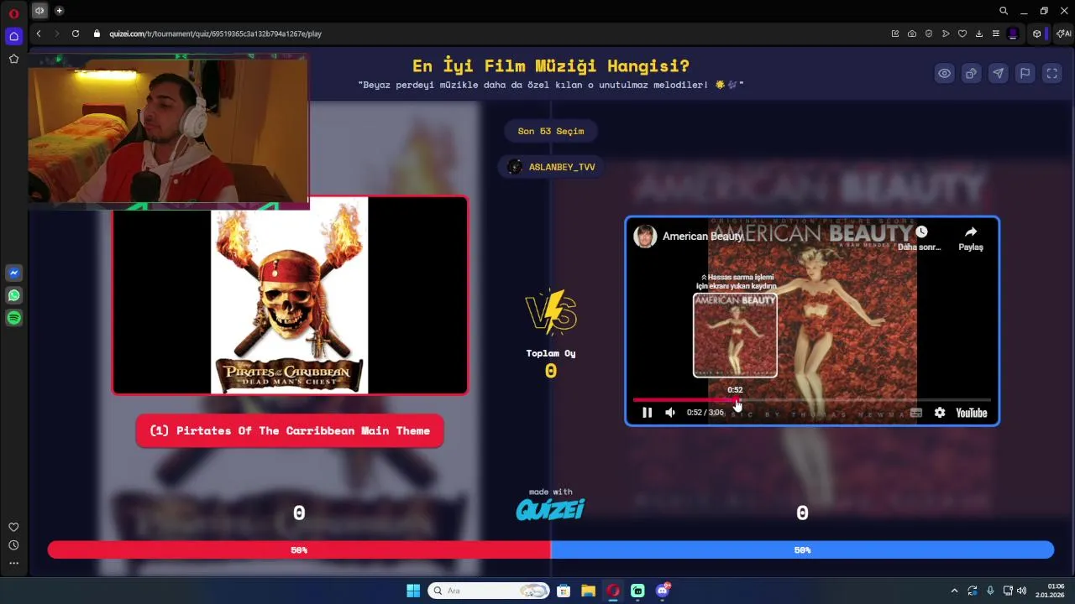The width and height of the screenshot is (1075, 604).
Task: Open the Opera home speed dial
Action: pyautogui.click(x=13, y=36)
